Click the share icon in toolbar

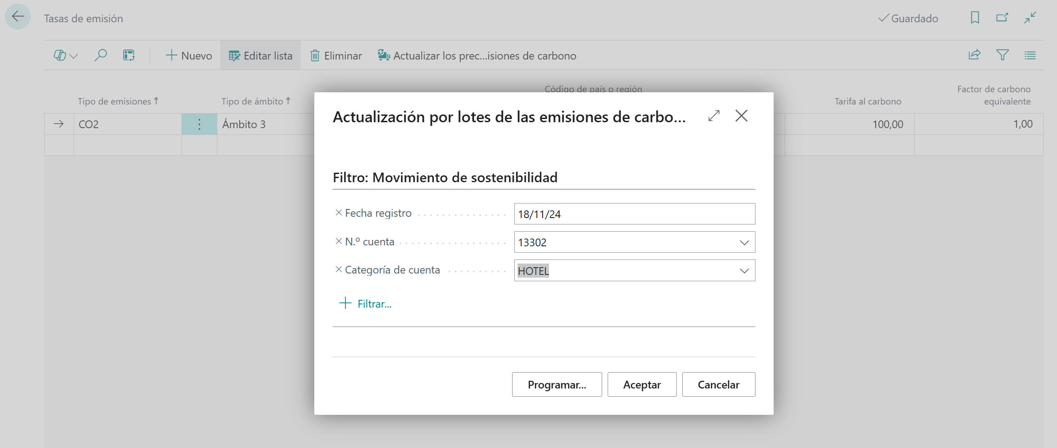point(974,55)
